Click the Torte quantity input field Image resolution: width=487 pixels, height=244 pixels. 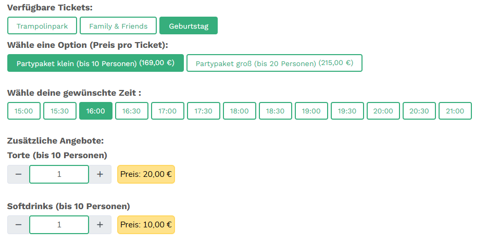(x=59, y=174)
